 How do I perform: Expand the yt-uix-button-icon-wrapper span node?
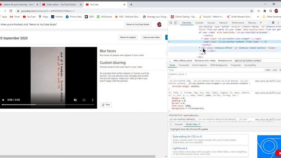point(202,39)
